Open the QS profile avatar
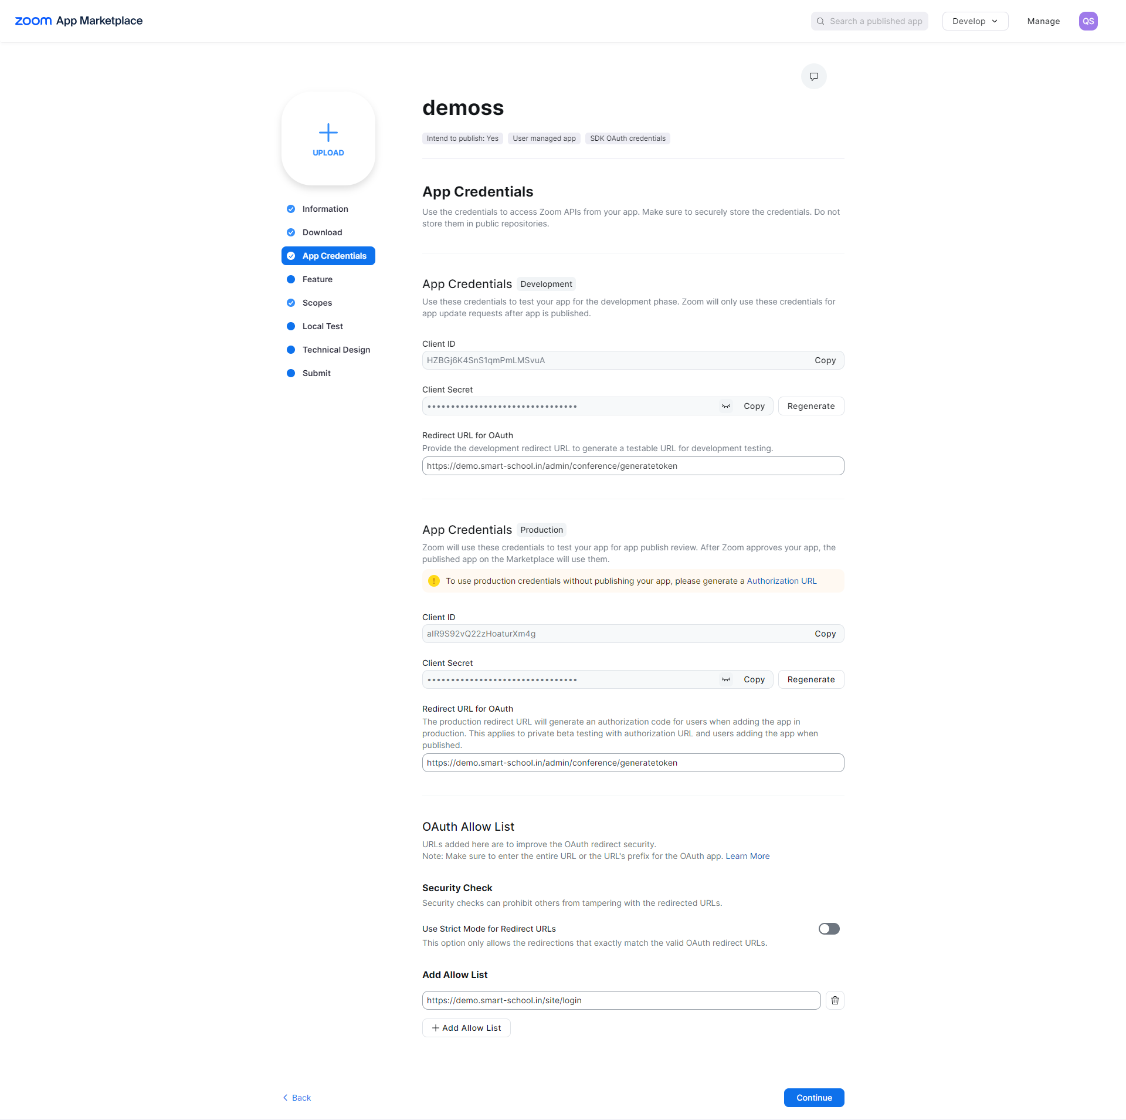The width and height of the screenshot is (1126, 1120). pyautogui.click(x=1088, y=21)
